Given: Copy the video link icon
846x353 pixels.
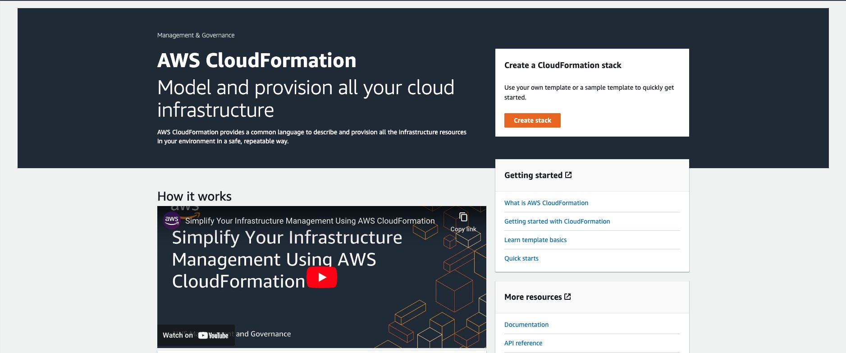Looking at the screenshot, I should point(463,217).
